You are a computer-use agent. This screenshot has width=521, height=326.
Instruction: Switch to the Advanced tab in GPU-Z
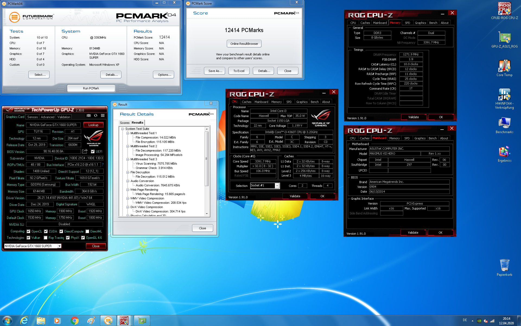(47, 117)
